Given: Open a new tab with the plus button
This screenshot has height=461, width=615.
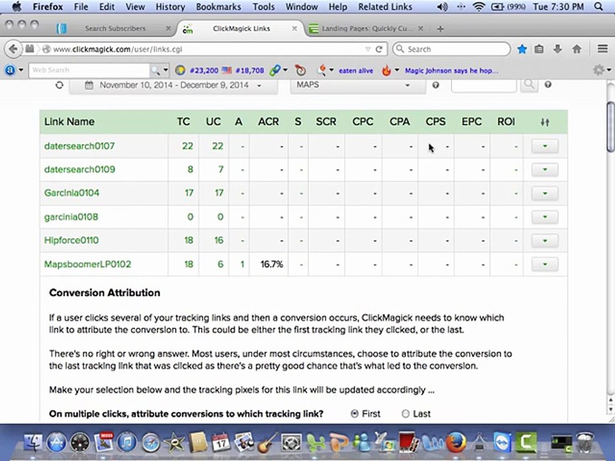Looking at the screenshot, I should point(441,29).
